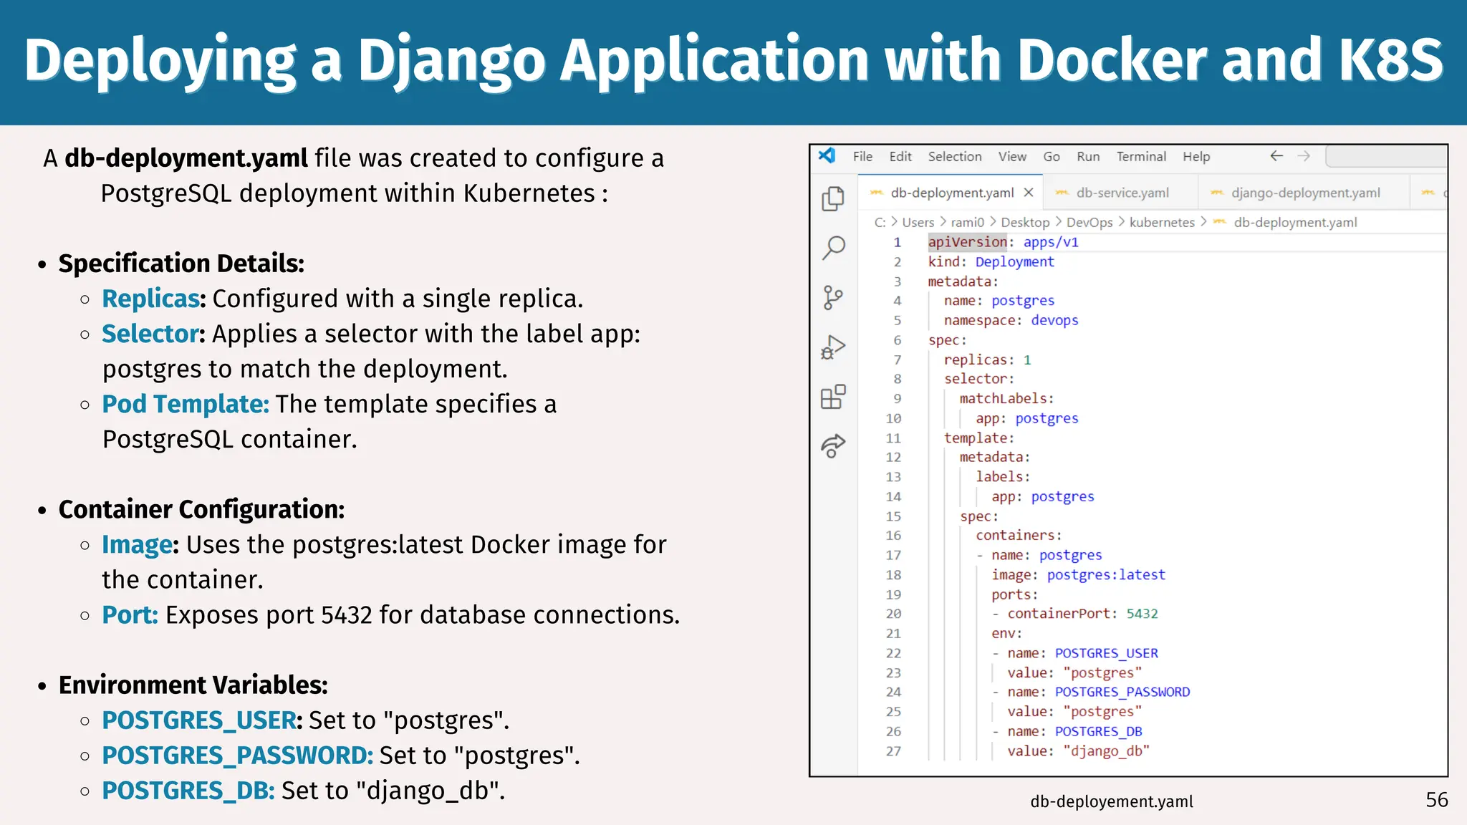This screenshot has height=825, width=1467.
Task: Open the File menu
Action: click(862, 156)
